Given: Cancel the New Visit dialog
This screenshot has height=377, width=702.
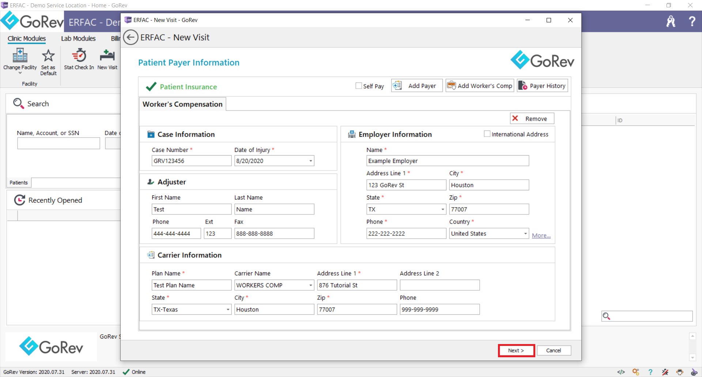Looking at the screenshot, I should pyautogui.click(x=554, y=350).
